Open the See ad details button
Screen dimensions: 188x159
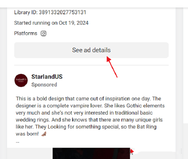click(91, 50)
